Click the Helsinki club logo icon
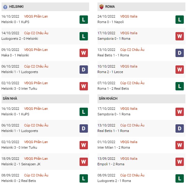 click(5, 7)
